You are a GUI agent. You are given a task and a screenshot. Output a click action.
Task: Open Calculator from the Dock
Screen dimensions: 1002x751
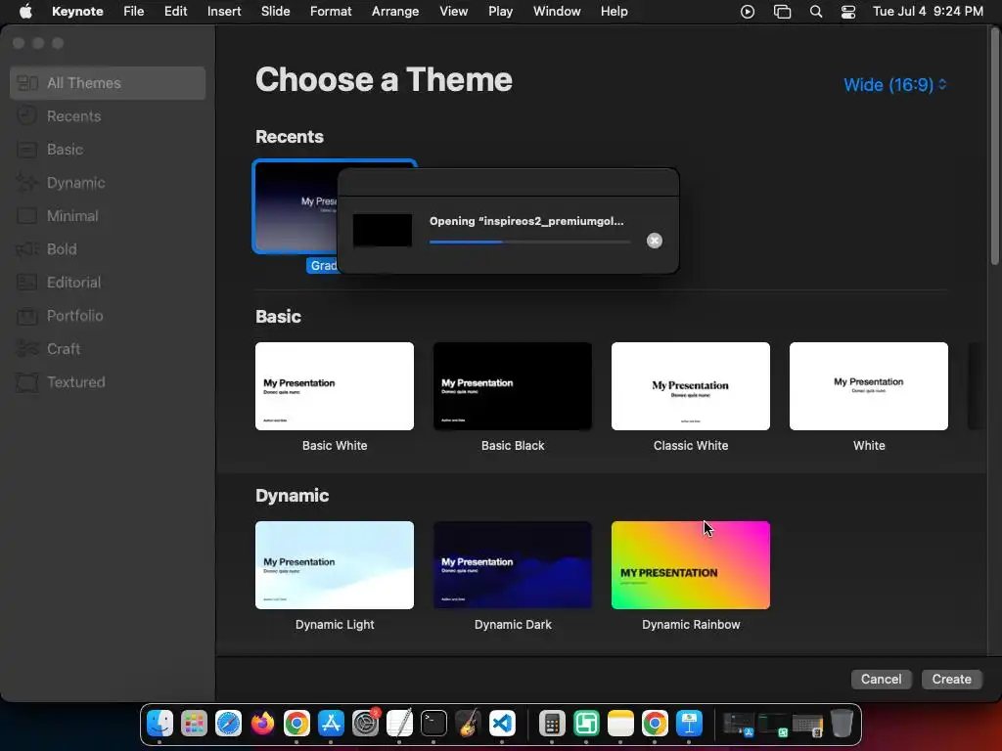[x=552, y=724]
